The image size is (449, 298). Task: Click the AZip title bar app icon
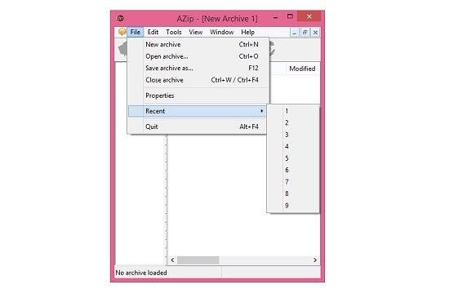(120, 18)
